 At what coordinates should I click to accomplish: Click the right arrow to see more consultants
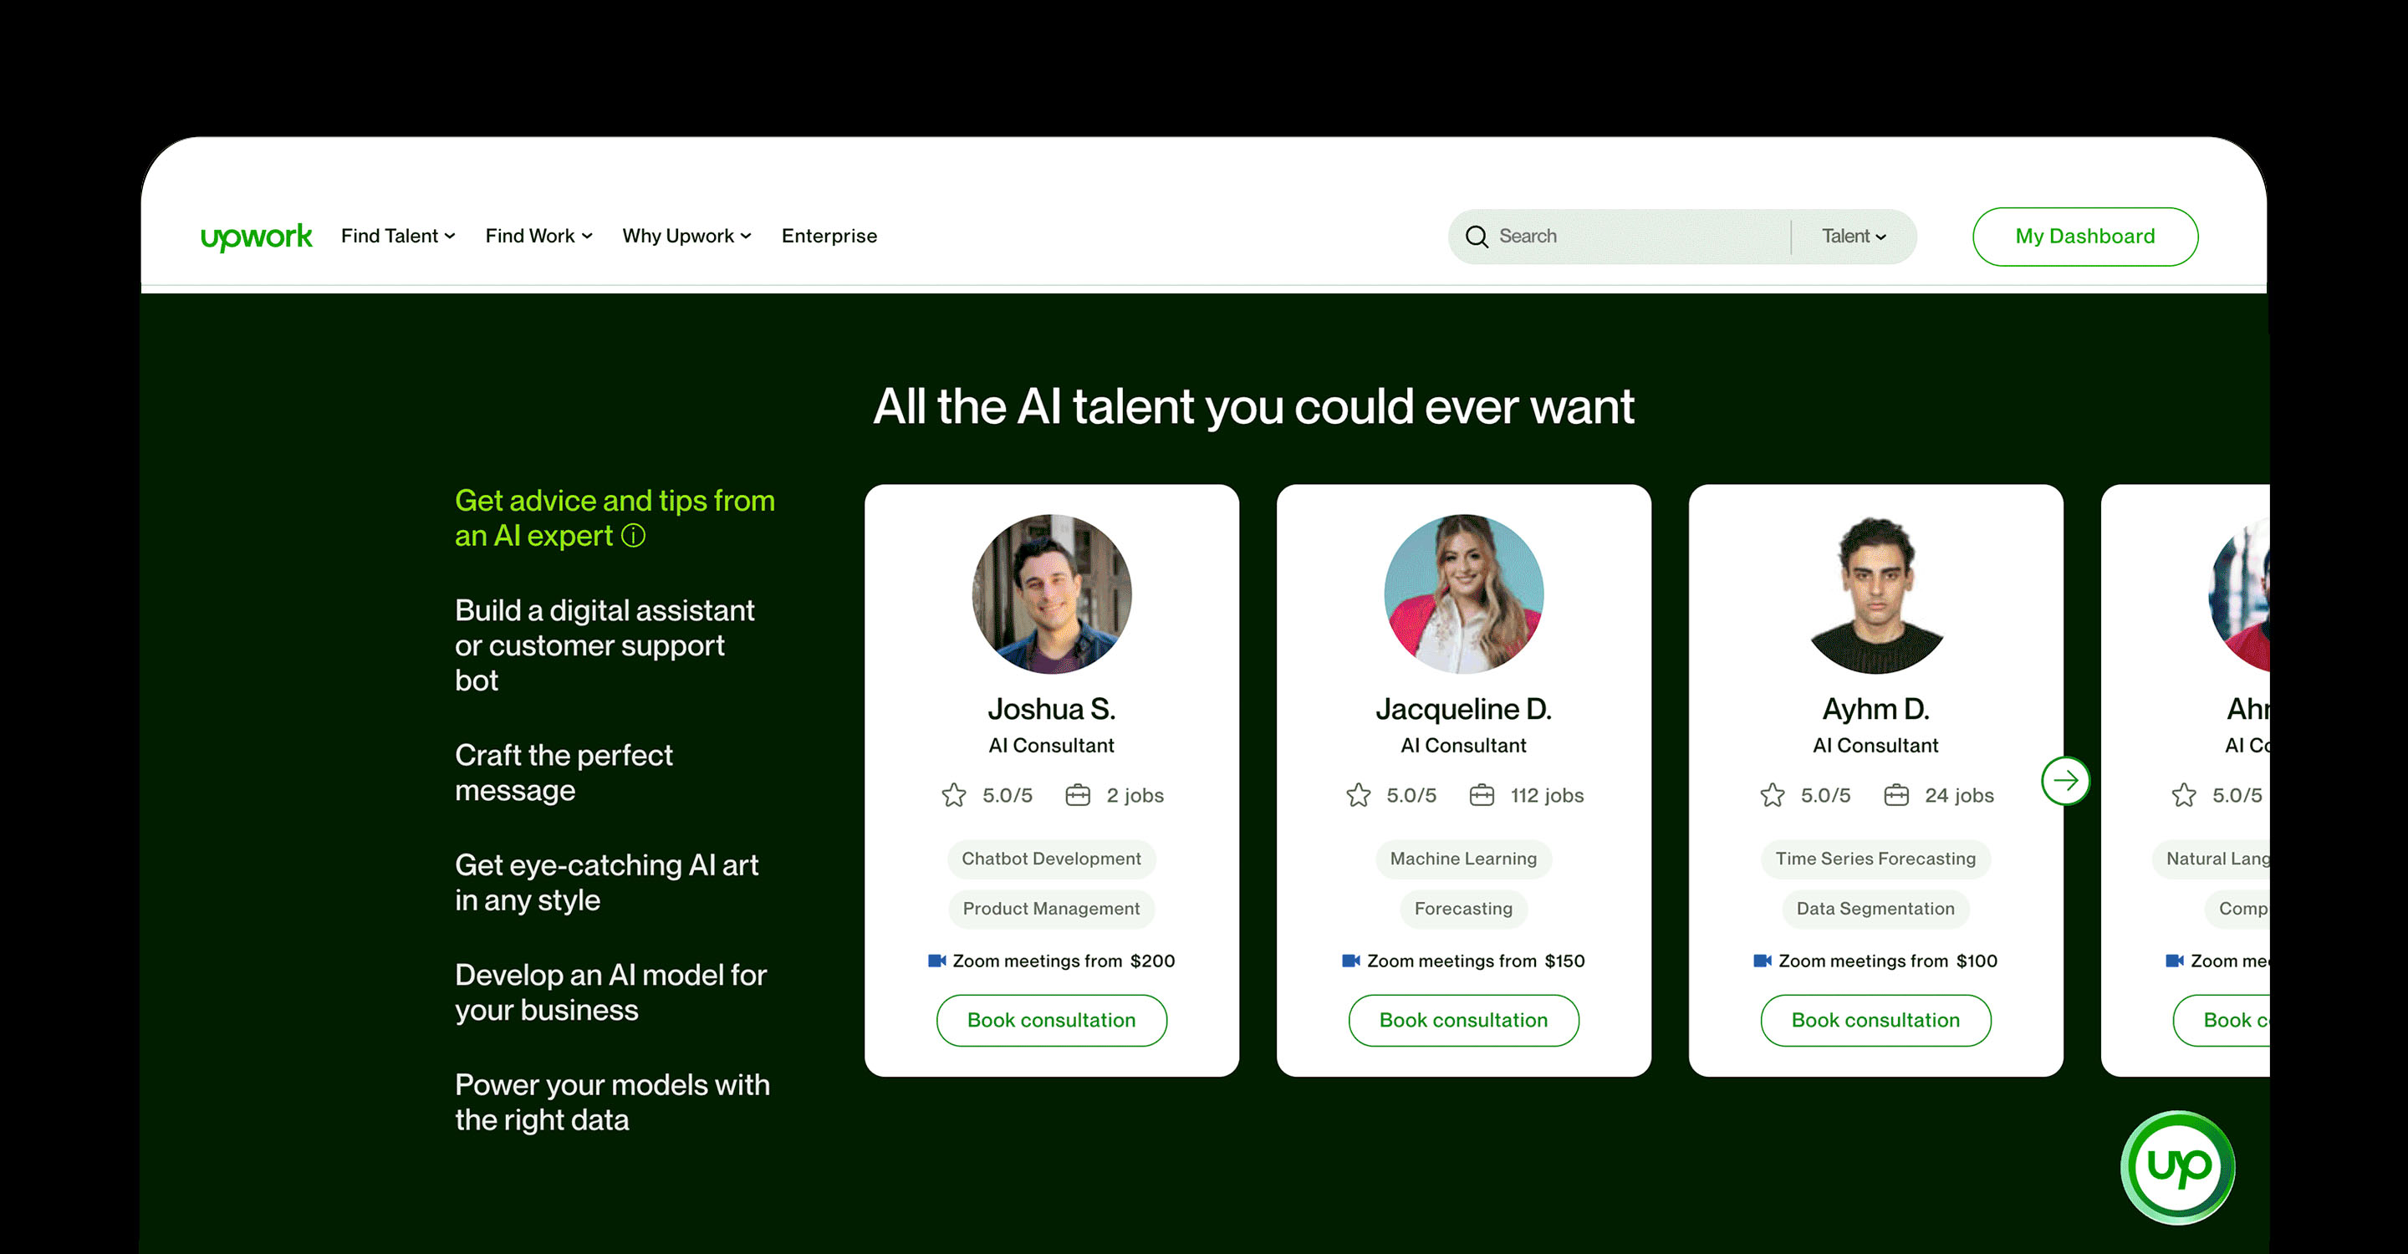point(2066,781)
